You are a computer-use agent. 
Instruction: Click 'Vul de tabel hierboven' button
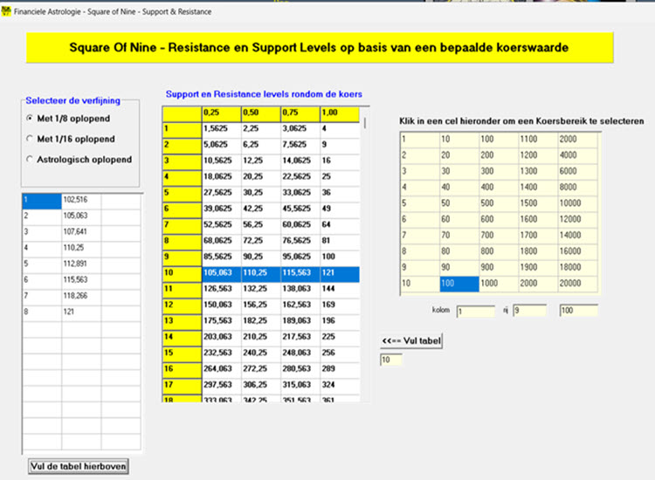pos(79,466)
